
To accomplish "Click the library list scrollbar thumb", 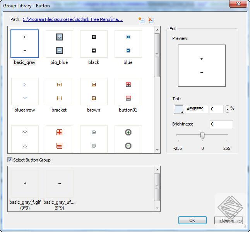I will tap(157, 55).
